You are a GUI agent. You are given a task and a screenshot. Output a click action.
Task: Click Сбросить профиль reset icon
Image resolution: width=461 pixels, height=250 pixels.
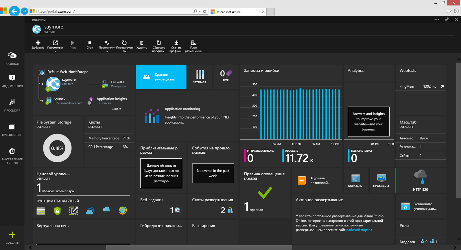[x=159, y=43]
